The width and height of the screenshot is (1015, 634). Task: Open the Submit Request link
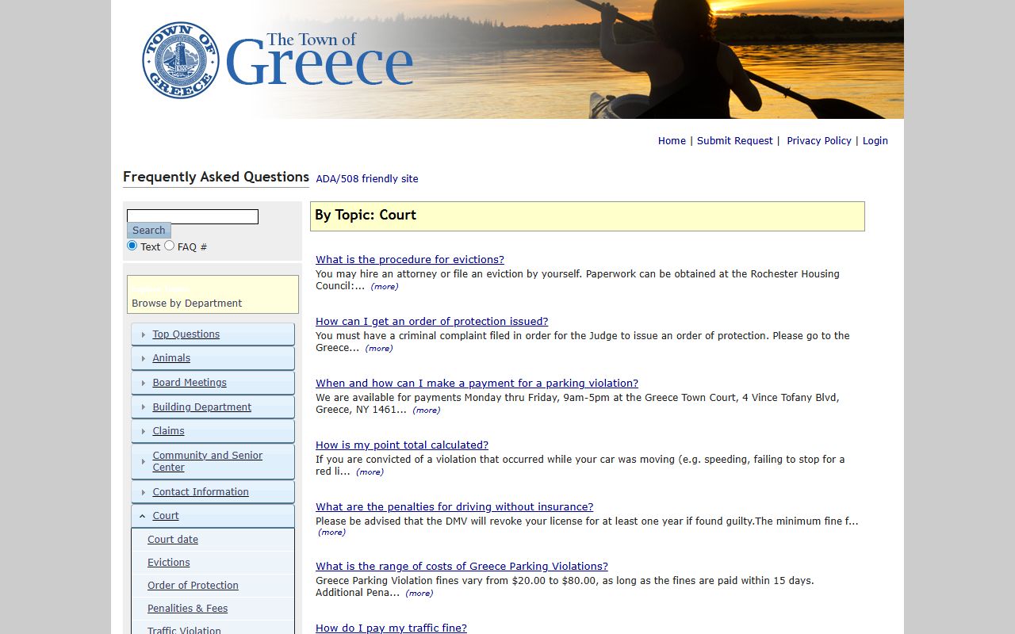tap(734, 141)
